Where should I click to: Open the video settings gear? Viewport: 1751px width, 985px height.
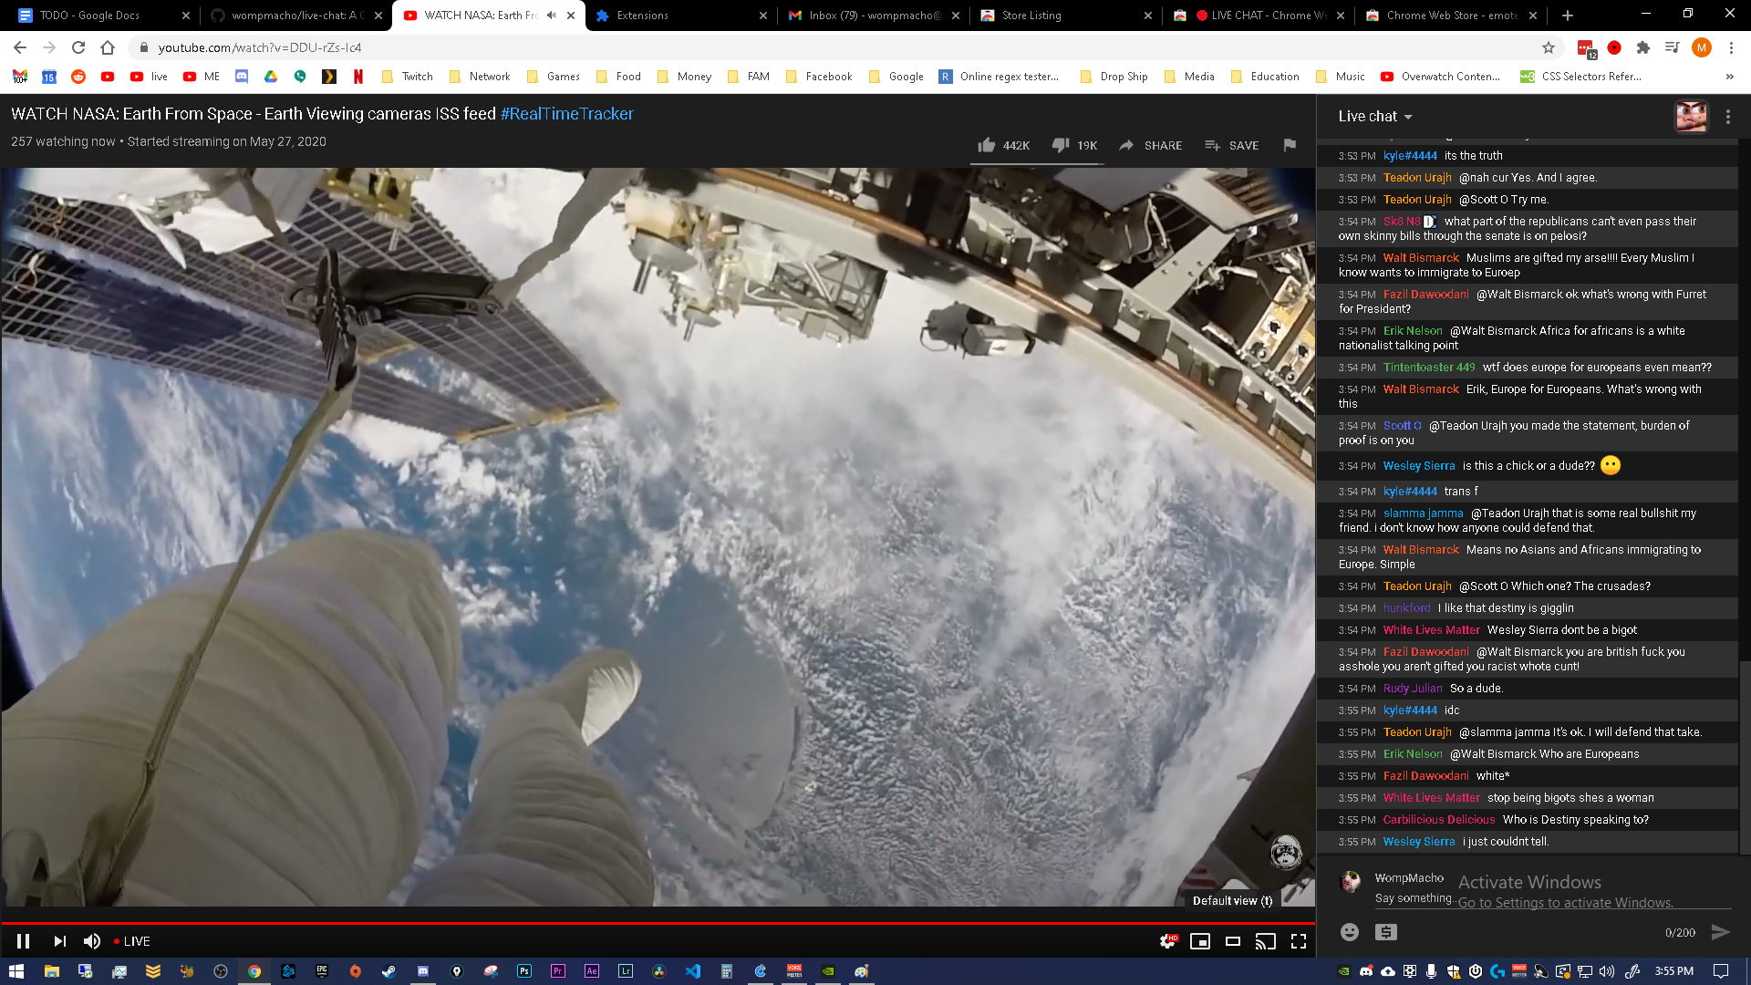coord(1167,941)
